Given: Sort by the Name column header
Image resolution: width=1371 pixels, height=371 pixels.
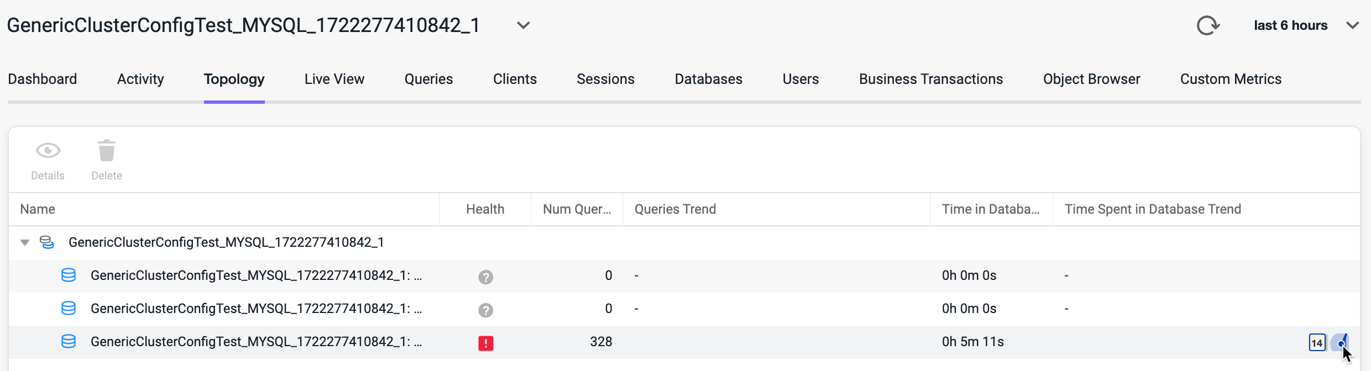Looking at the screenshot, I should tap(224, 209).
